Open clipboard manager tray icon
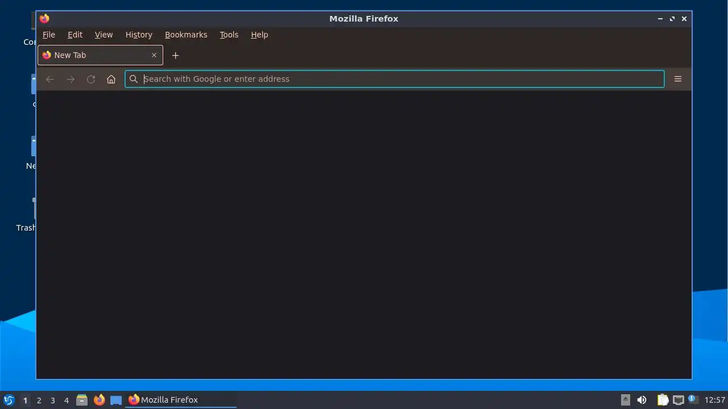 pos(663,400)
